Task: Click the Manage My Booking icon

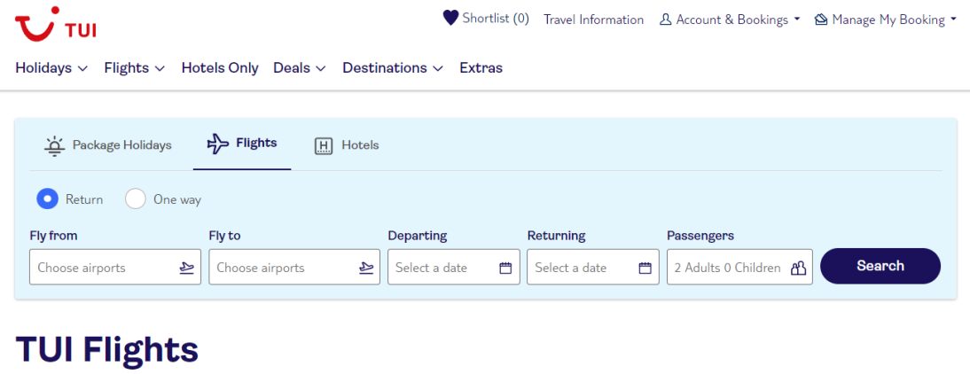Action: (x=821, y=19)
